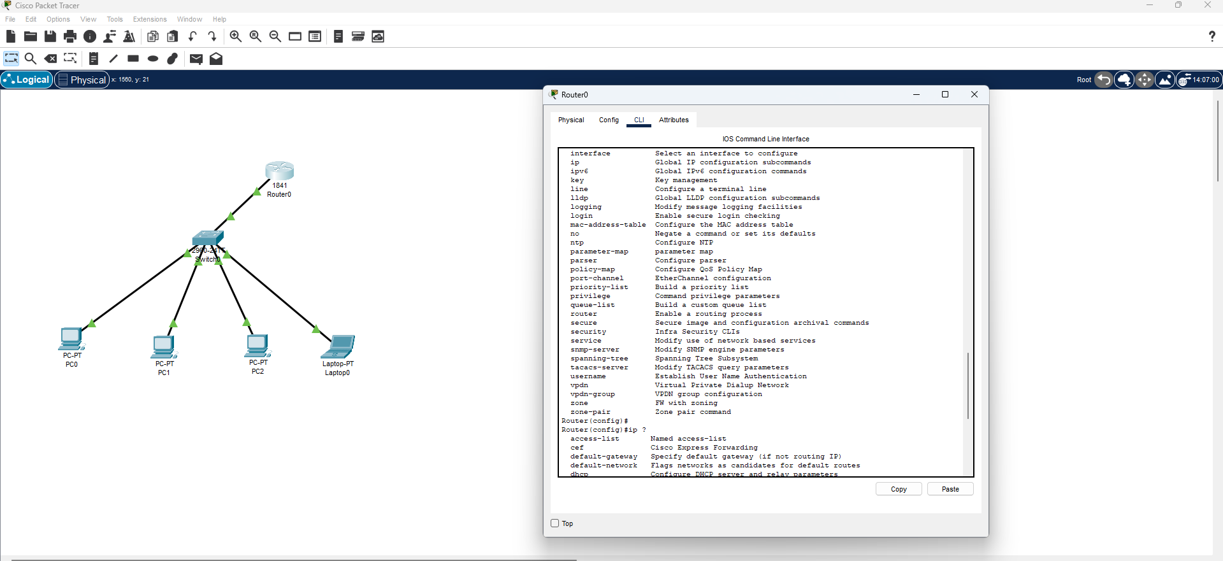
Task: Click inside the IOS command line terminal
Action: point(761,312)
